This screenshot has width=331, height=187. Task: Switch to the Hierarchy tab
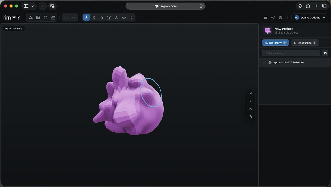(275, 43)
